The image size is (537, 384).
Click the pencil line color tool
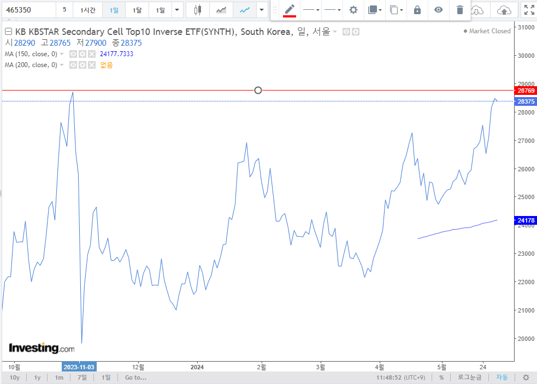[290, 10]
